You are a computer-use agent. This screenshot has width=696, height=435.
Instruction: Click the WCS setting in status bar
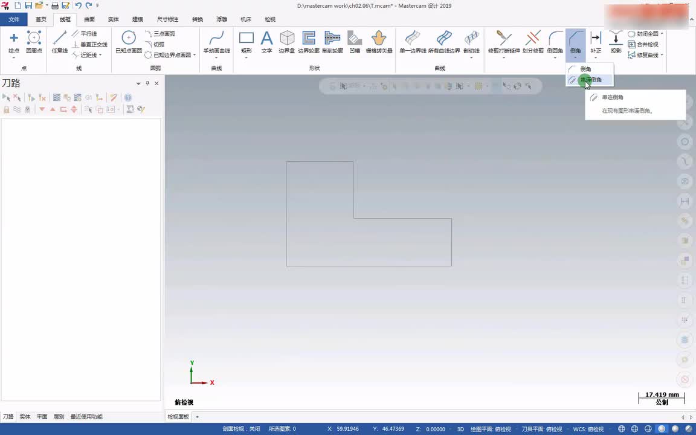pyautogui.click(x=588, y=429)
